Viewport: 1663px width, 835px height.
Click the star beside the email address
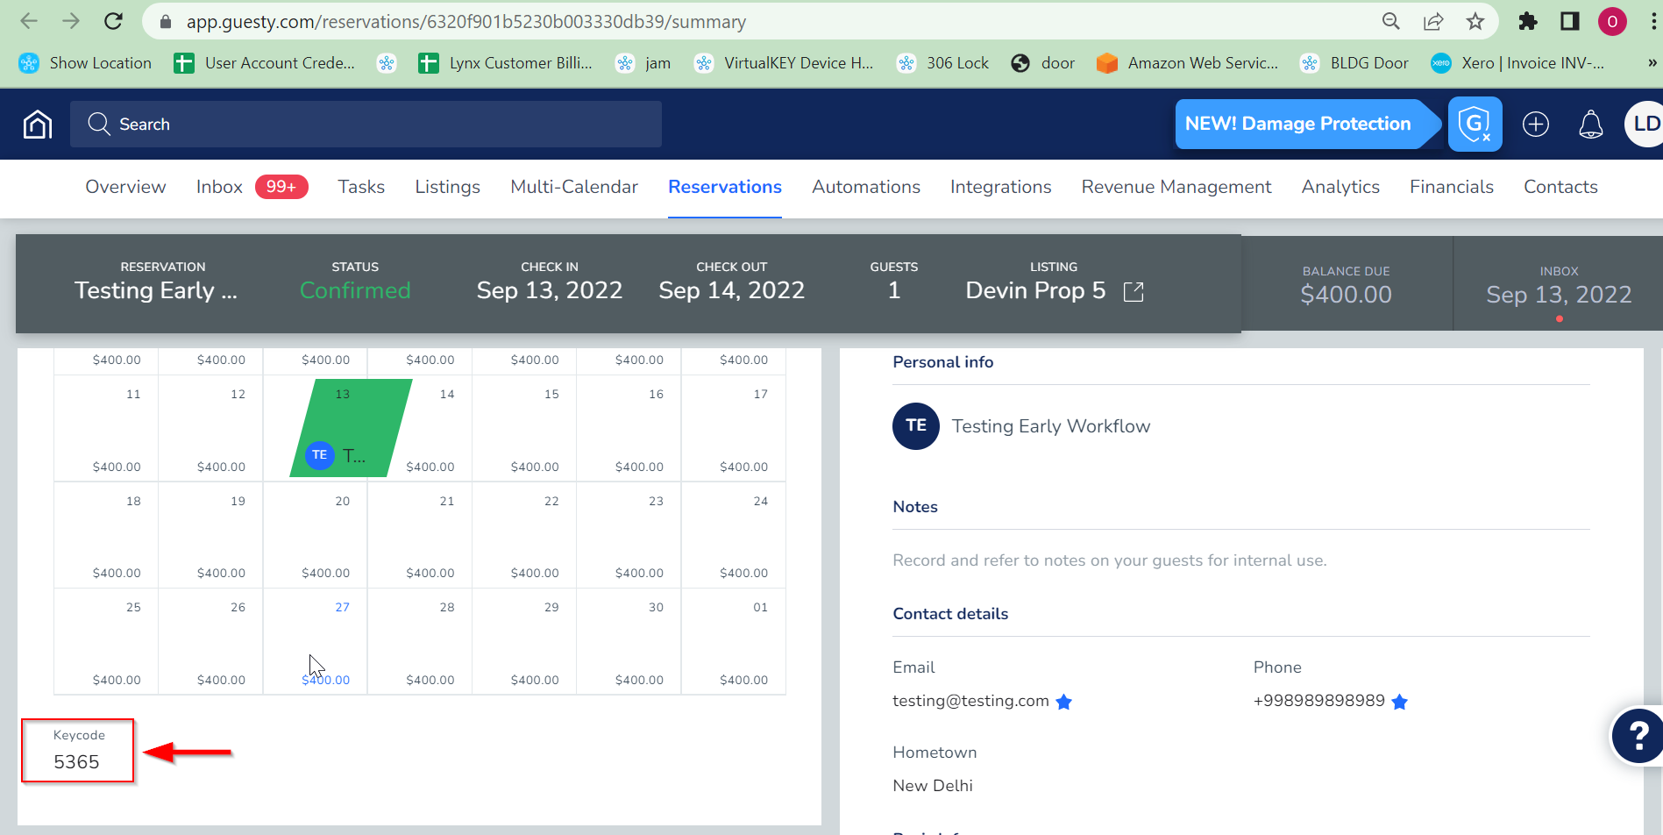tap(1064, 702)
